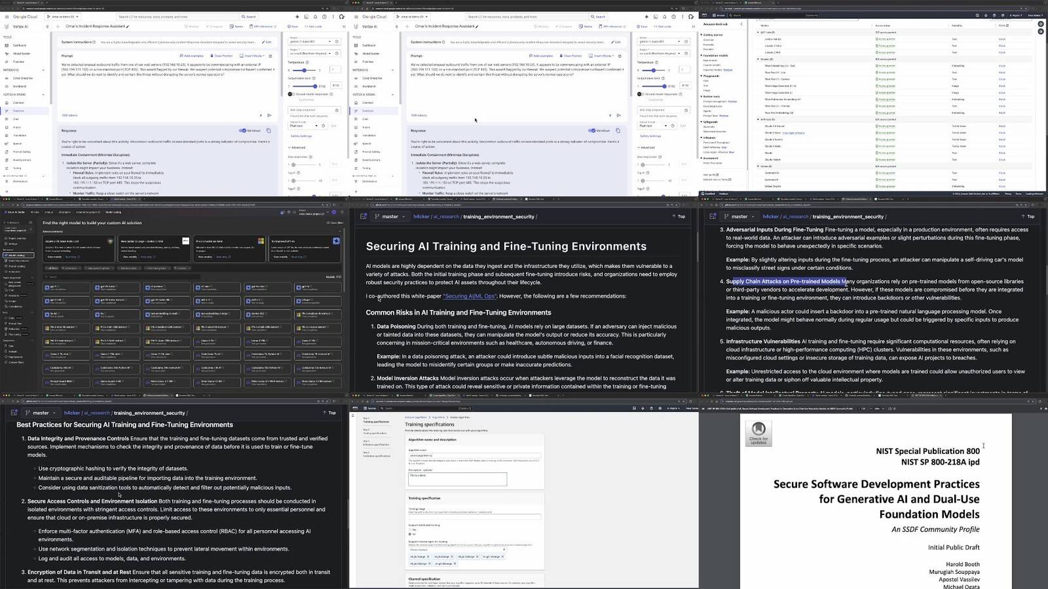Open the CloudShell icon in the AWS console header

point(634,408)
